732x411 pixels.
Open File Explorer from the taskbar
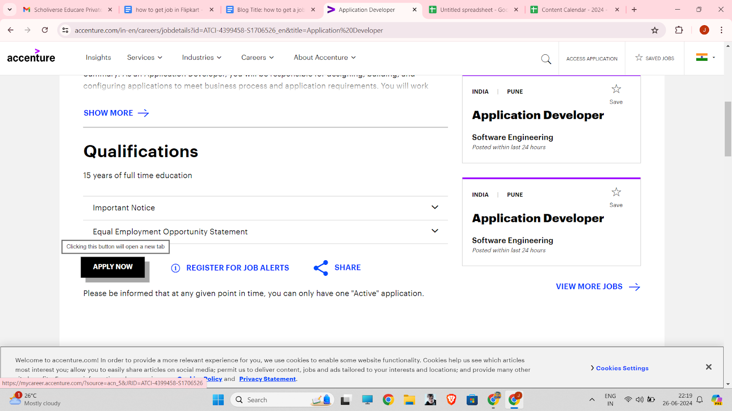pos(409,400)
